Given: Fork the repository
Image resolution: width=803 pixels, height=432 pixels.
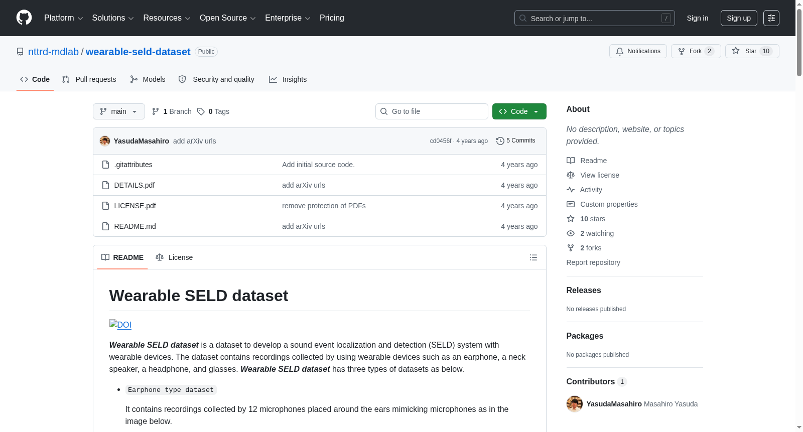Looking at the screenshot, I should [x=696, y=51].
